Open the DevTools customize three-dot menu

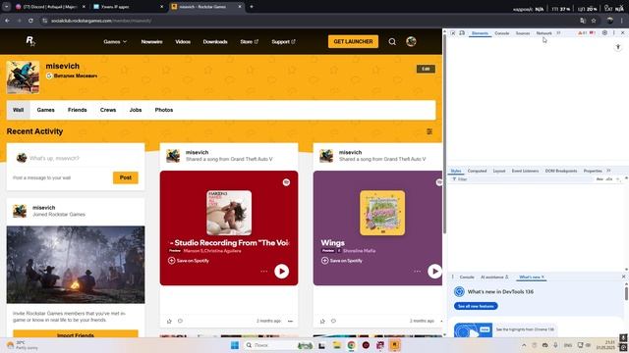[x=613, y=32]
